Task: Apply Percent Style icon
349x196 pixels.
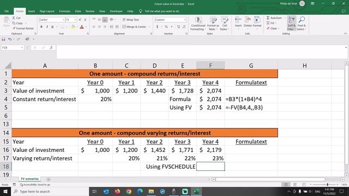Action: tap(166, 27)
